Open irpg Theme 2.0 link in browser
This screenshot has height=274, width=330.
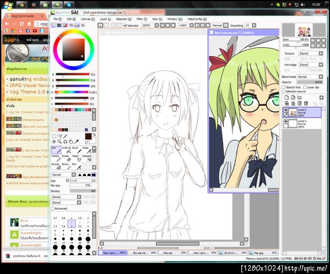point(28,92)
